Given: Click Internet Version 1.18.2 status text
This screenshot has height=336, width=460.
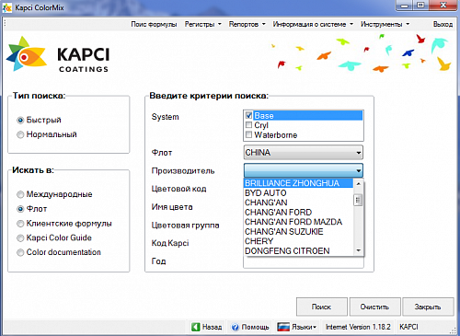Looking at the screenshot, I should click(x=358, y=327).
